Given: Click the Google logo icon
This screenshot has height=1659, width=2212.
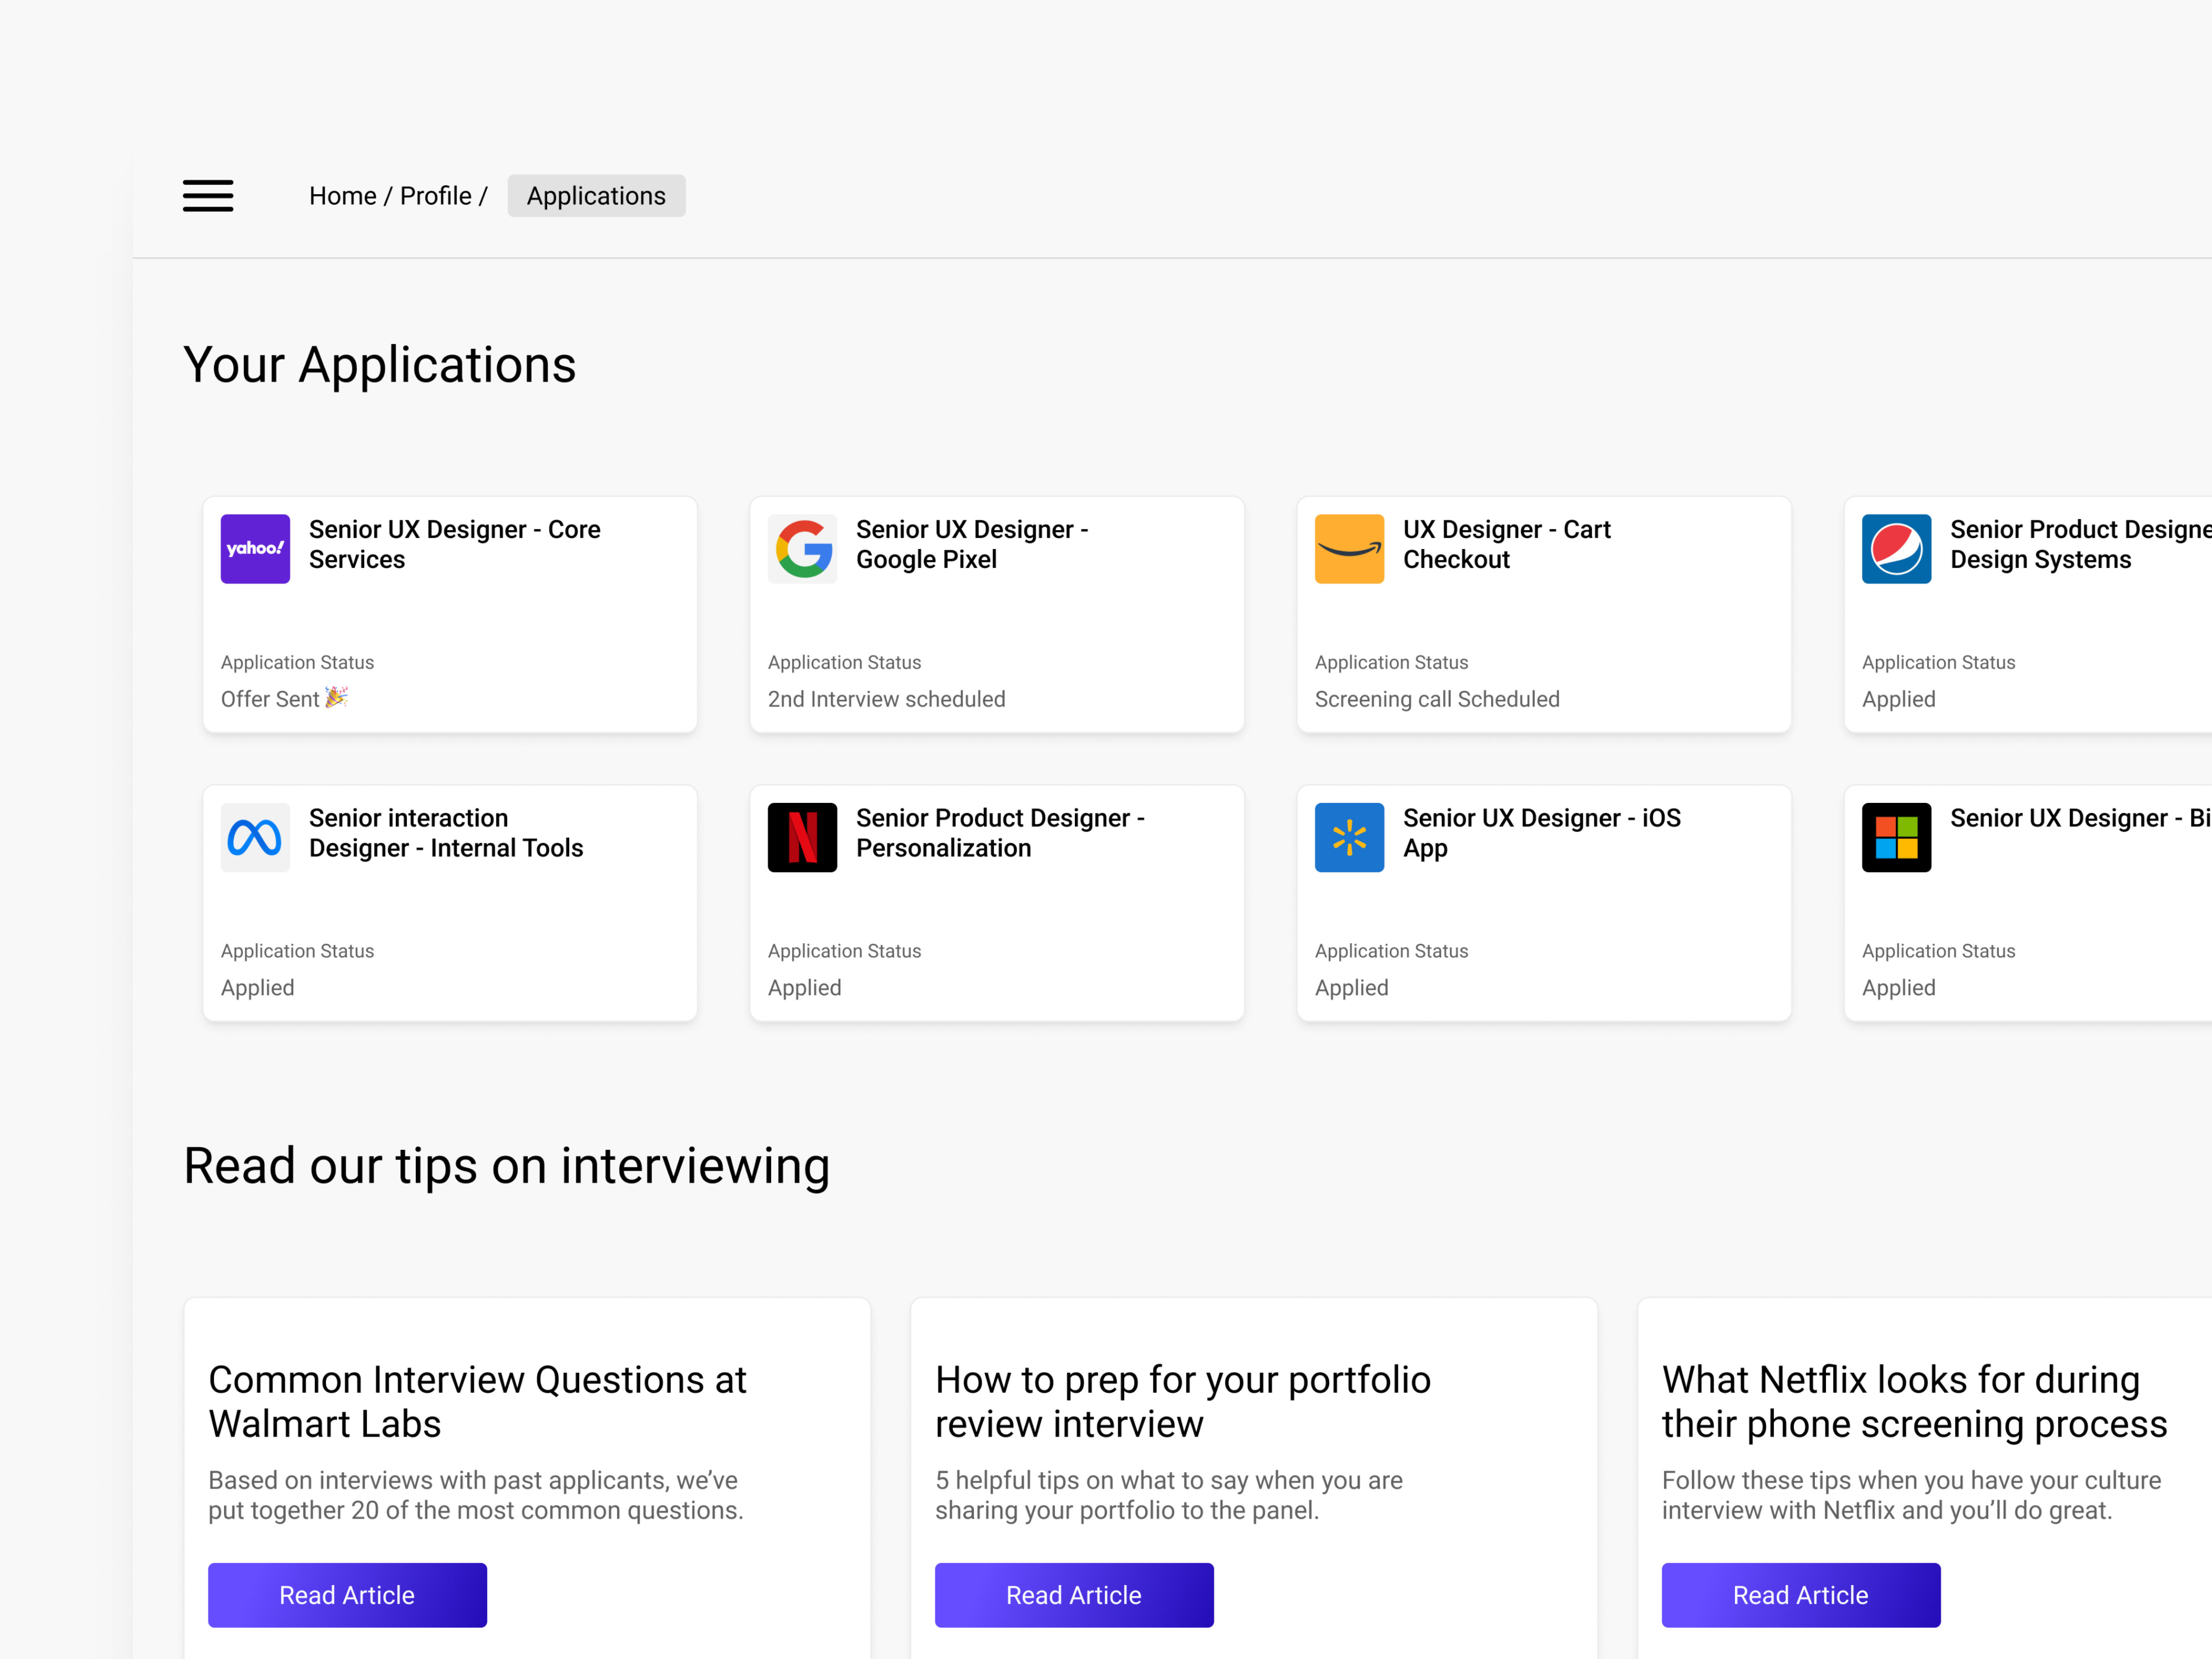Looking at the screenshot, I should pyautogui.click(x=802, y=549).
